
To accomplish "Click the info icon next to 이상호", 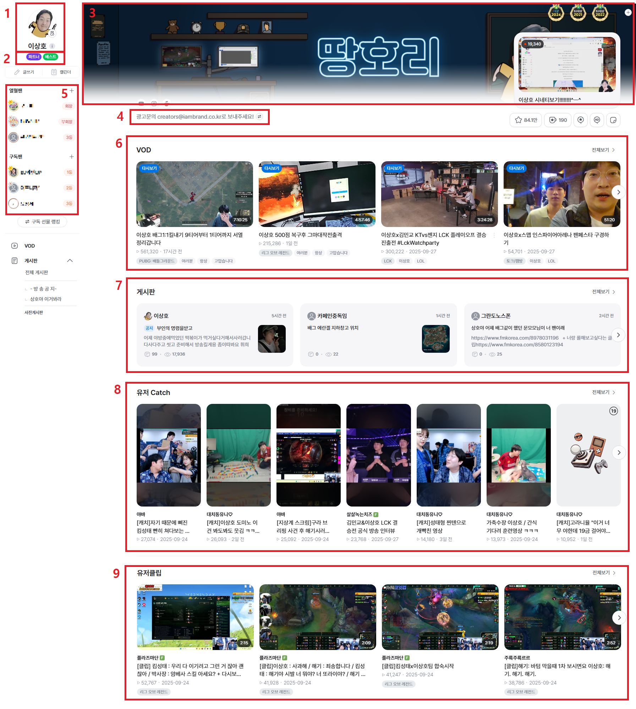I will 52,46.
